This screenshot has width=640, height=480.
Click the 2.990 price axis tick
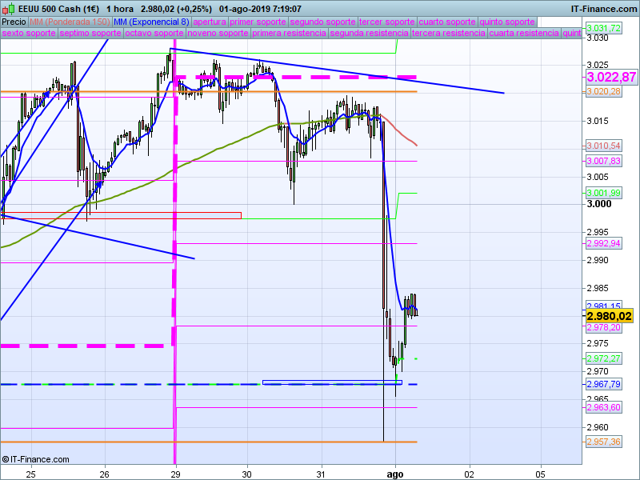pos(597,260)
